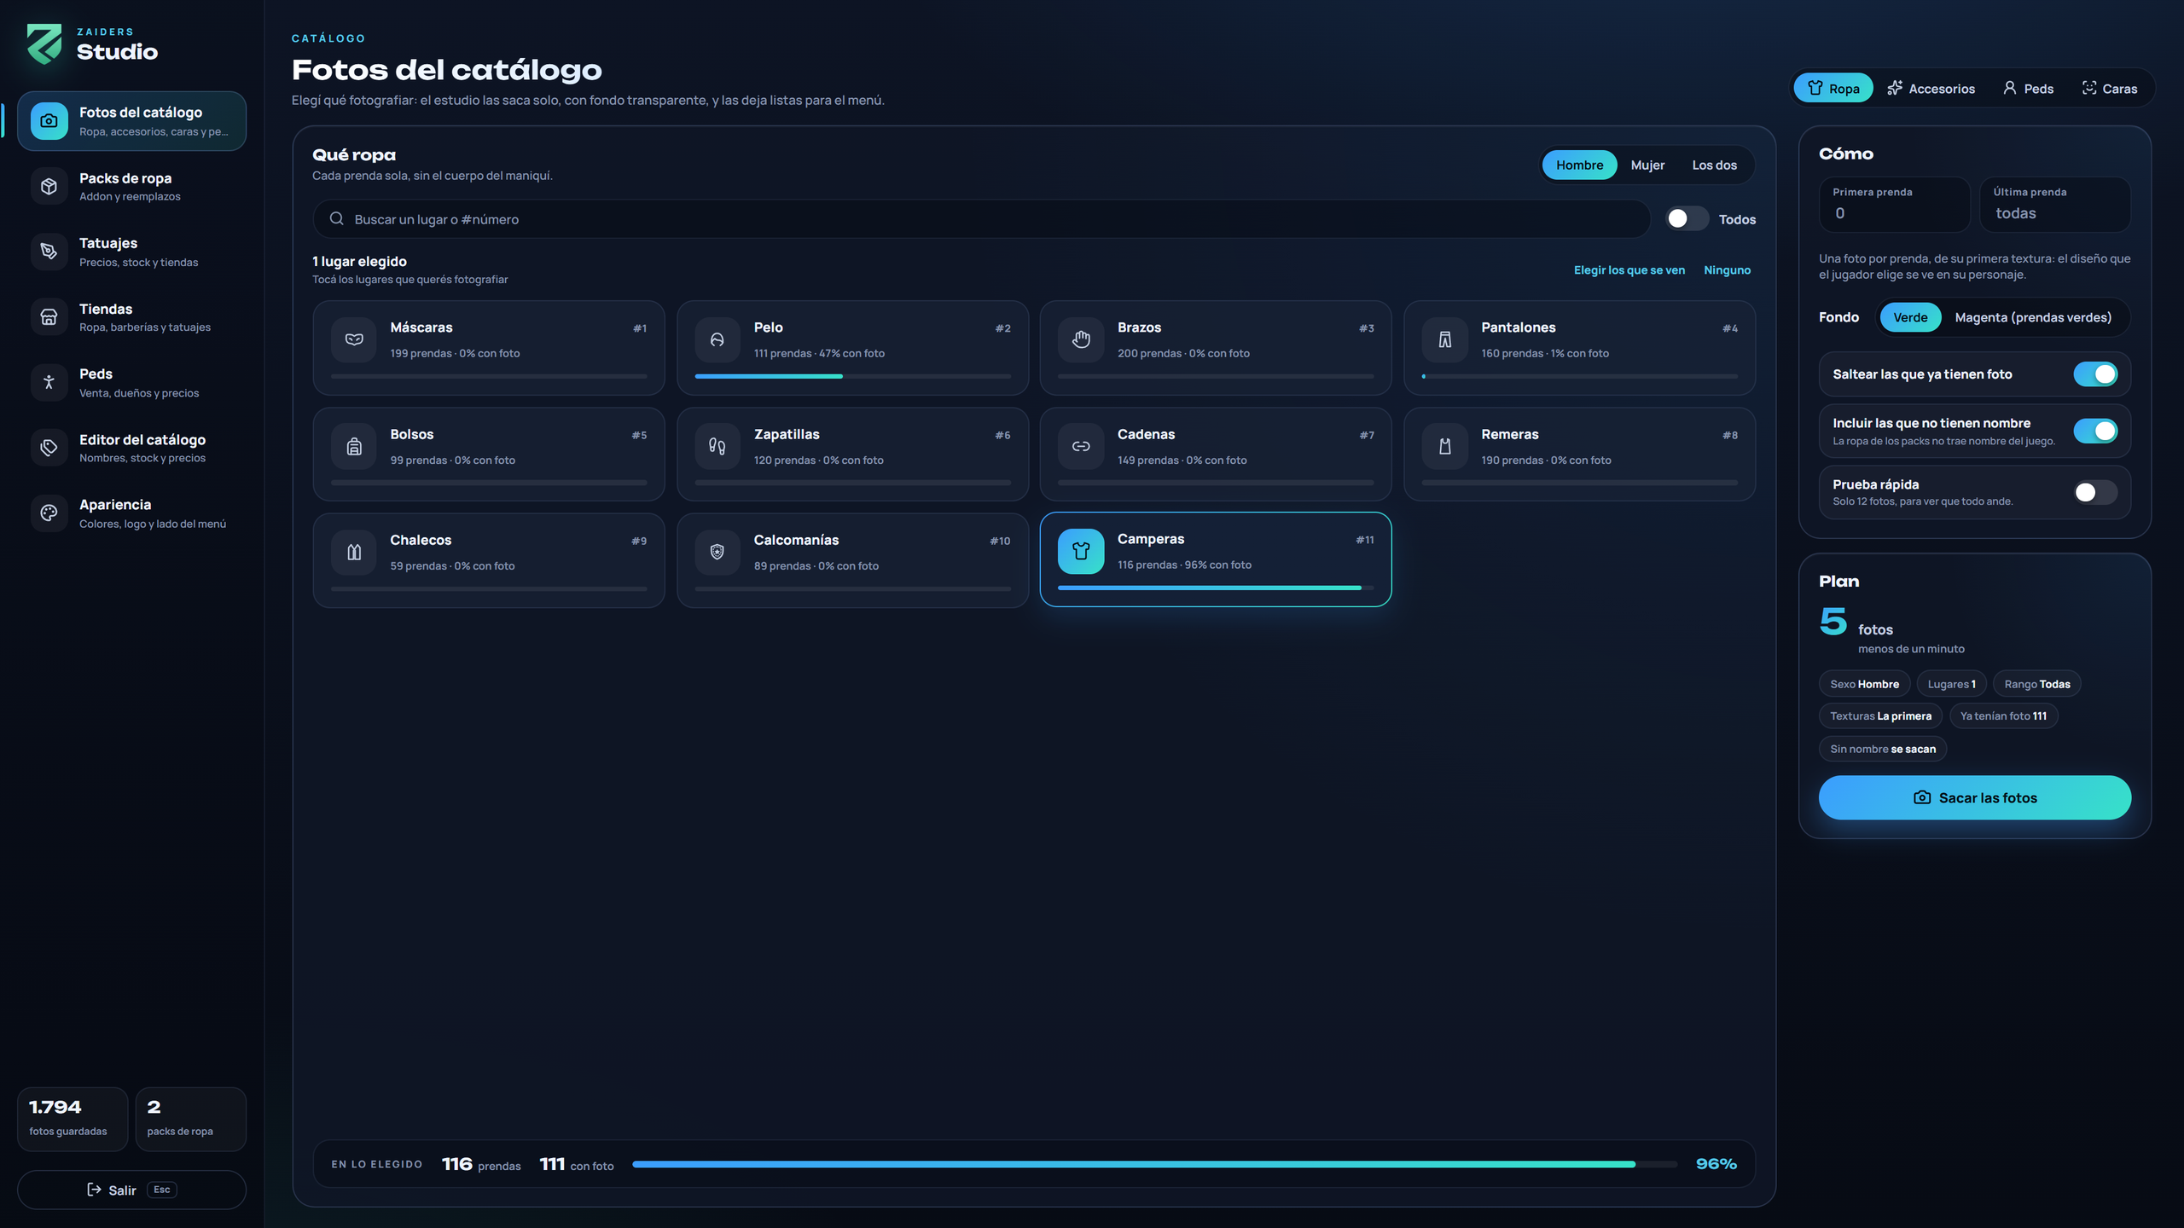Focus the Buscar un lugar search field
This screenshot has height=1228, width=2184.
[x=981, y=219]
